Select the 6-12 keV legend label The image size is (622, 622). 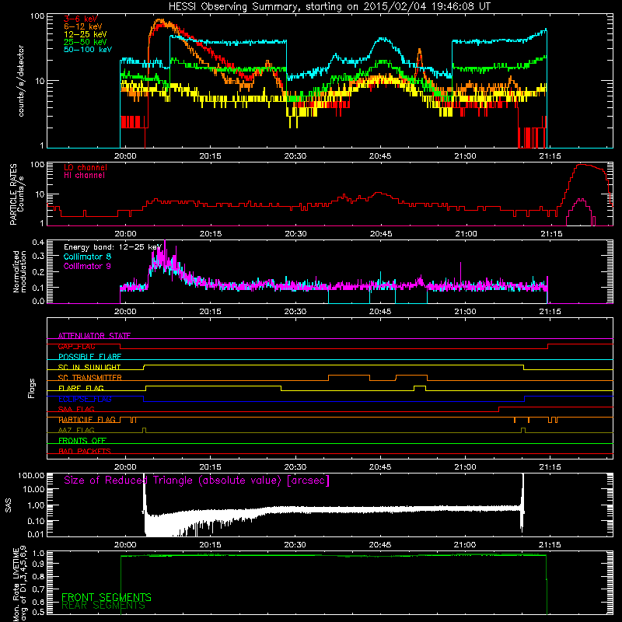coord(82,26)
